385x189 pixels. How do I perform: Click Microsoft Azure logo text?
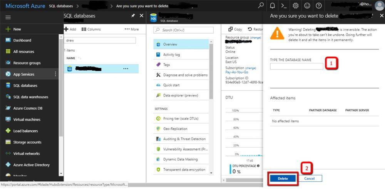(x=25, y=6)
